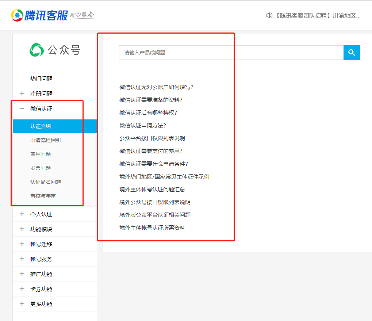Open 境外热门地区/国家常见主体证件示例 article
Viewport: 372px width, 321px height.
[164, 177]
